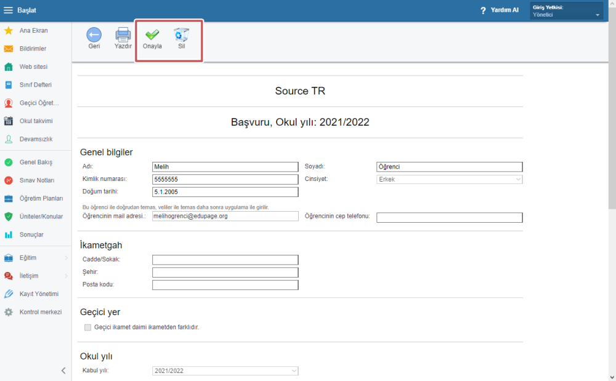The height and width of the screenshot is (381, 616).
Task: Click Kimlik numarası field 5555555
Action: click(225, 179)
